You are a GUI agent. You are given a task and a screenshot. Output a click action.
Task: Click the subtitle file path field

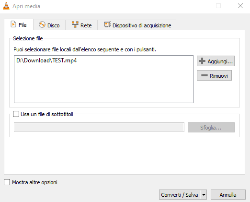[99, 127]
